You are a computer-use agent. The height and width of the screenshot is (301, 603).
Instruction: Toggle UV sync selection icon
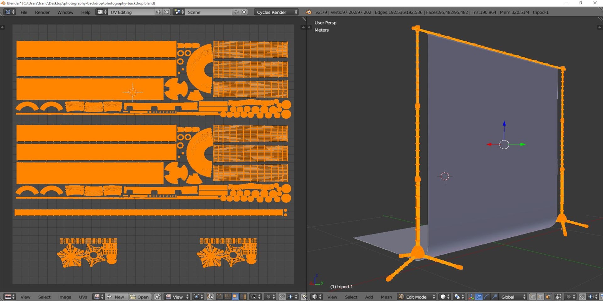[210, 297]
